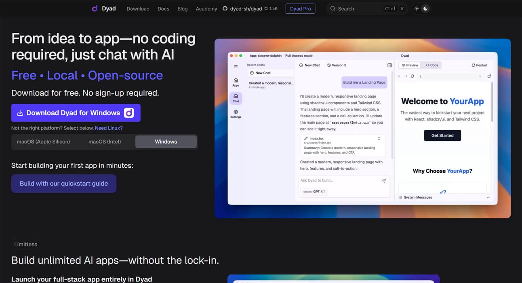The image size is (522, 283).
Task: Switch to the Preview tab in screenshot
Action: (x=410, y=65)
